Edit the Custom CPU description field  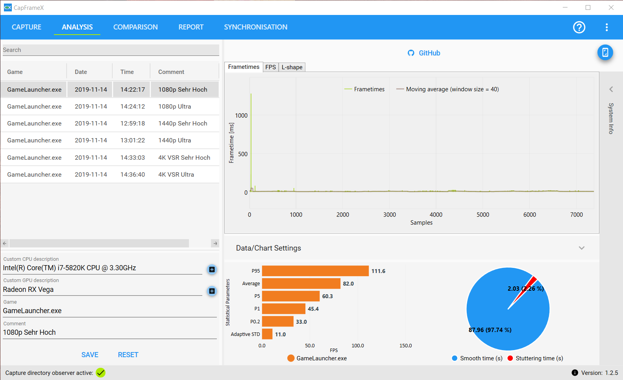pyautogui.click(x=102, y=268)
